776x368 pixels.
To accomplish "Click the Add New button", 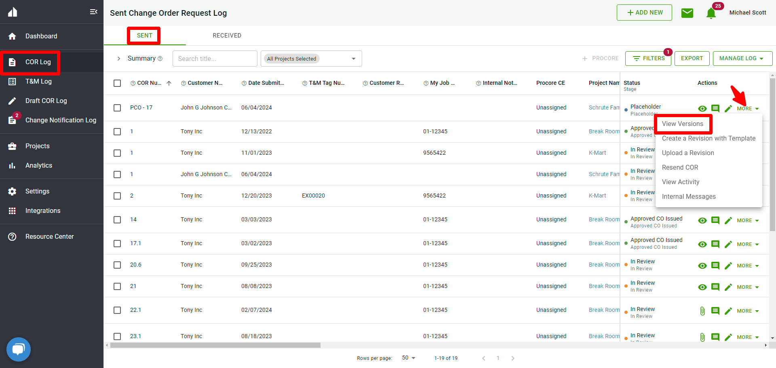I will 644,13.
